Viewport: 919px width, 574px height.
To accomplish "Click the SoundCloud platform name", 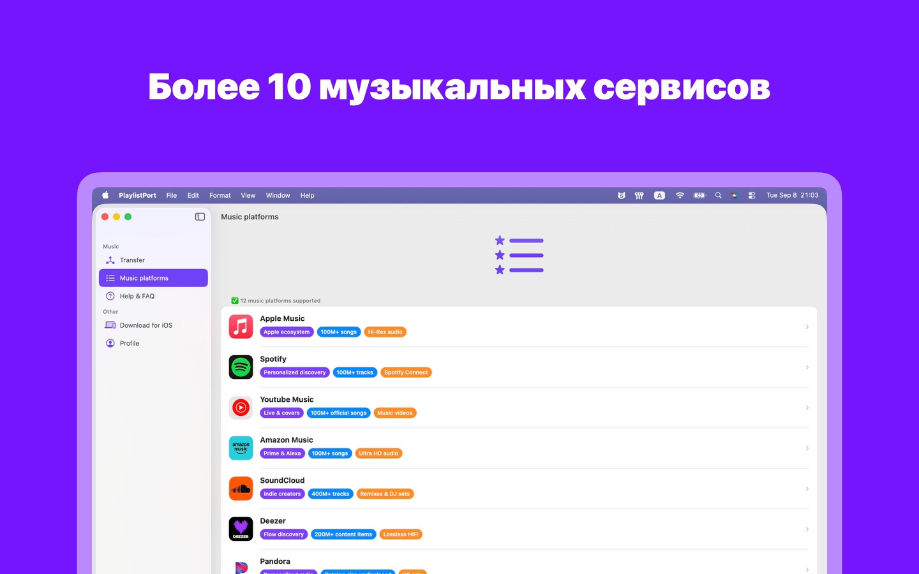I will (282, 480).
